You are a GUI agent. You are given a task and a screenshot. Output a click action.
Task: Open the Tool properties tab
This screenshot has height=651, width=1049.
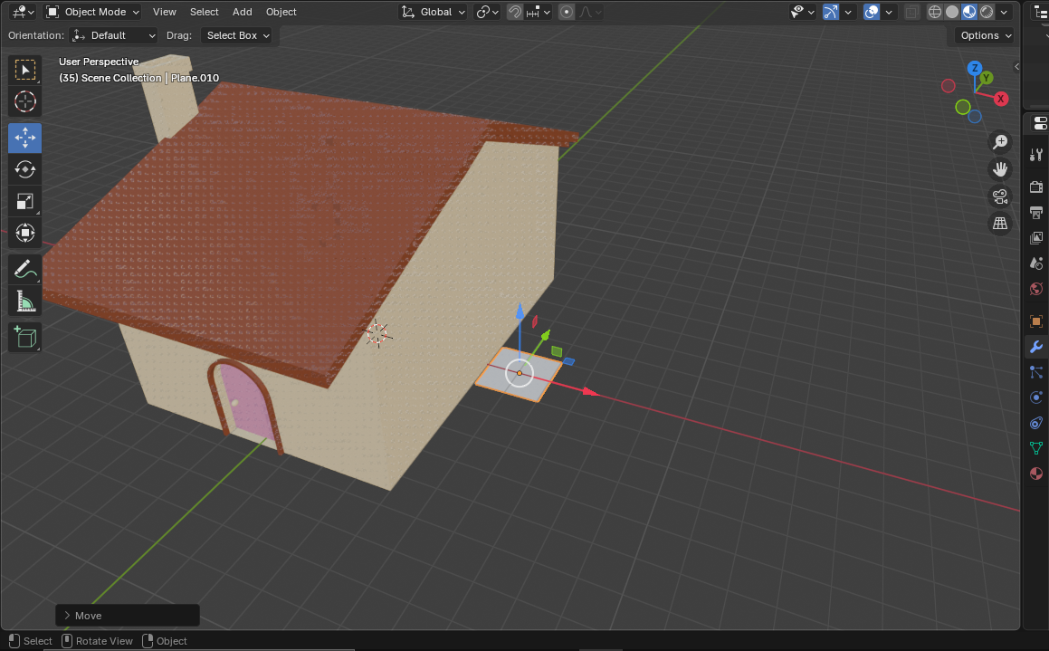point(1036,155)
